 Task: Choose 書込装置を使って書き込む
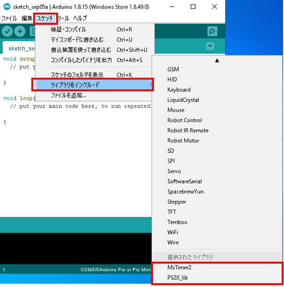point(95,50)
